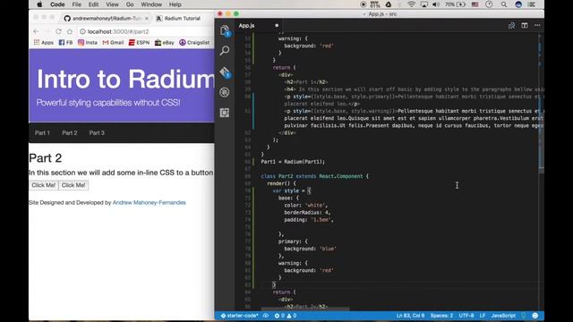This screenshot has width=573, height=322.
Task: Reload the localhost page in browser
Action: click(x=58, y=31)
